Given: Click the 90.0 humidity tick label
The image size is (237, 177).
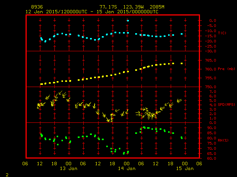Looking at the screenshot, I should (x=211, y=128).
